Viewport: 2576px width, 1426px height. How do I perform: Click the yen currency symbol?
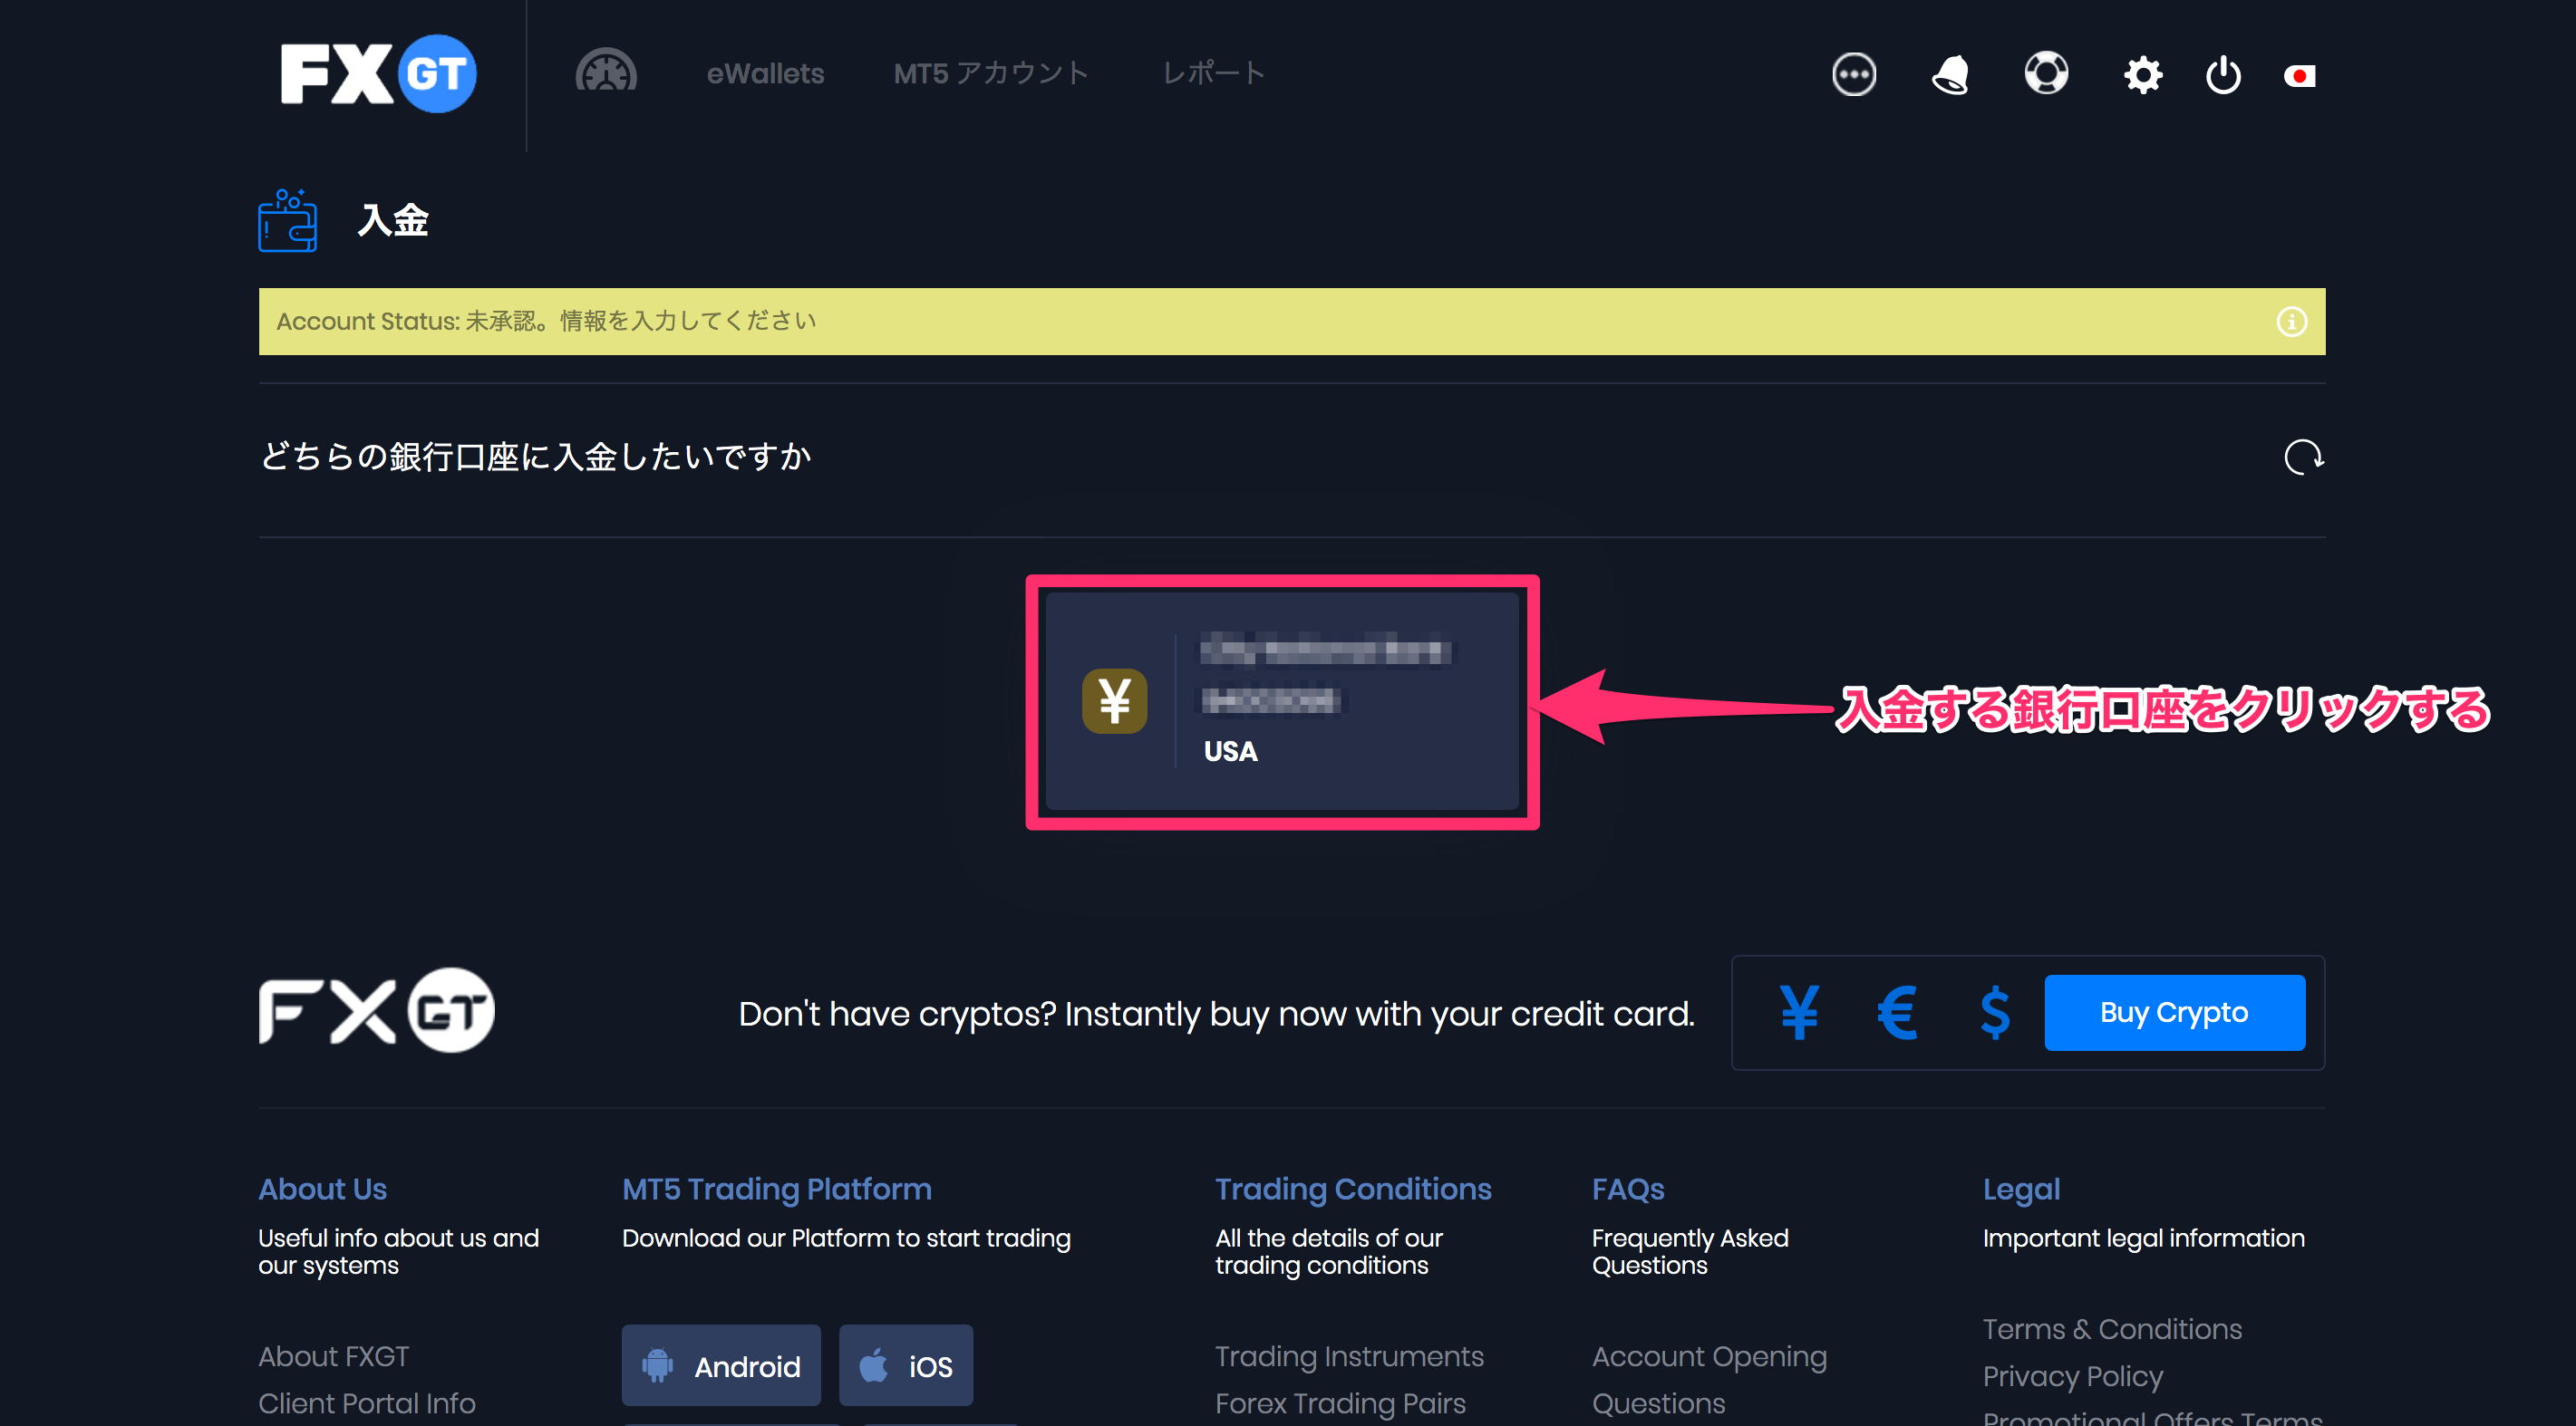1798,1012
